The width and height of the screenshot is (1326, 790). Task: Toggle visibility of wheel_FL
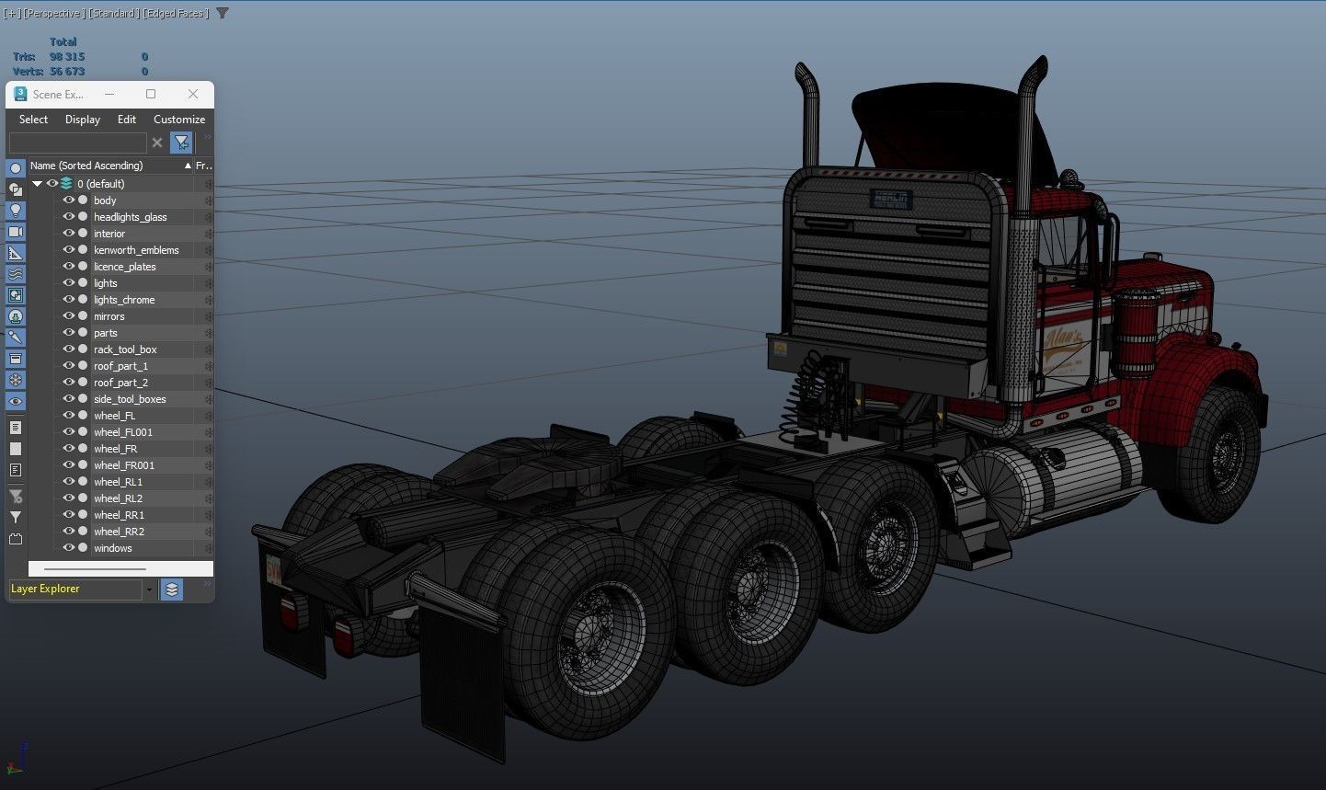pyautogui.click(x=68, y=416)
